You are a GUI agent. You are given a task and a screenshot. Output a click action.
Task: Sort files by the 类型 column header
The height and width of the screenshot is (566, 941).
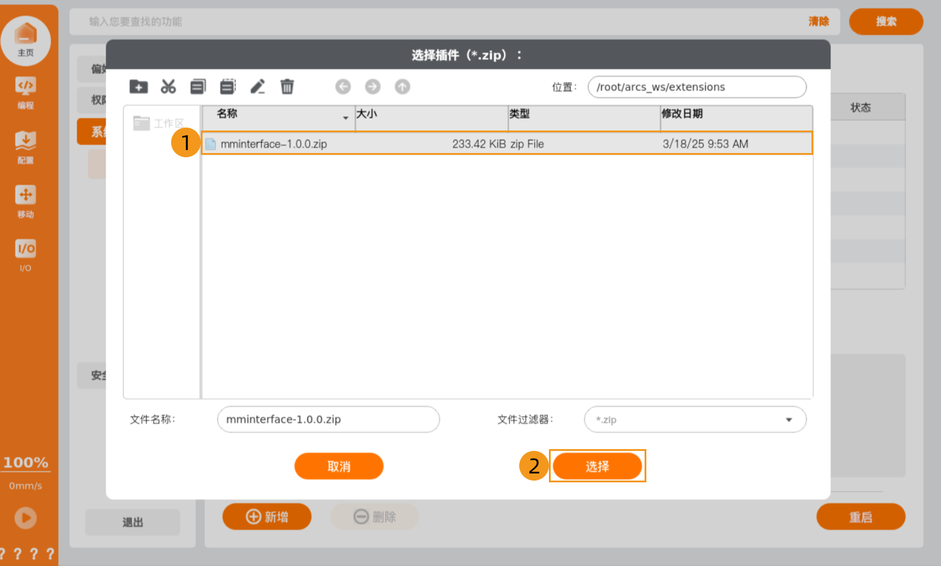(x=583, y=114)
